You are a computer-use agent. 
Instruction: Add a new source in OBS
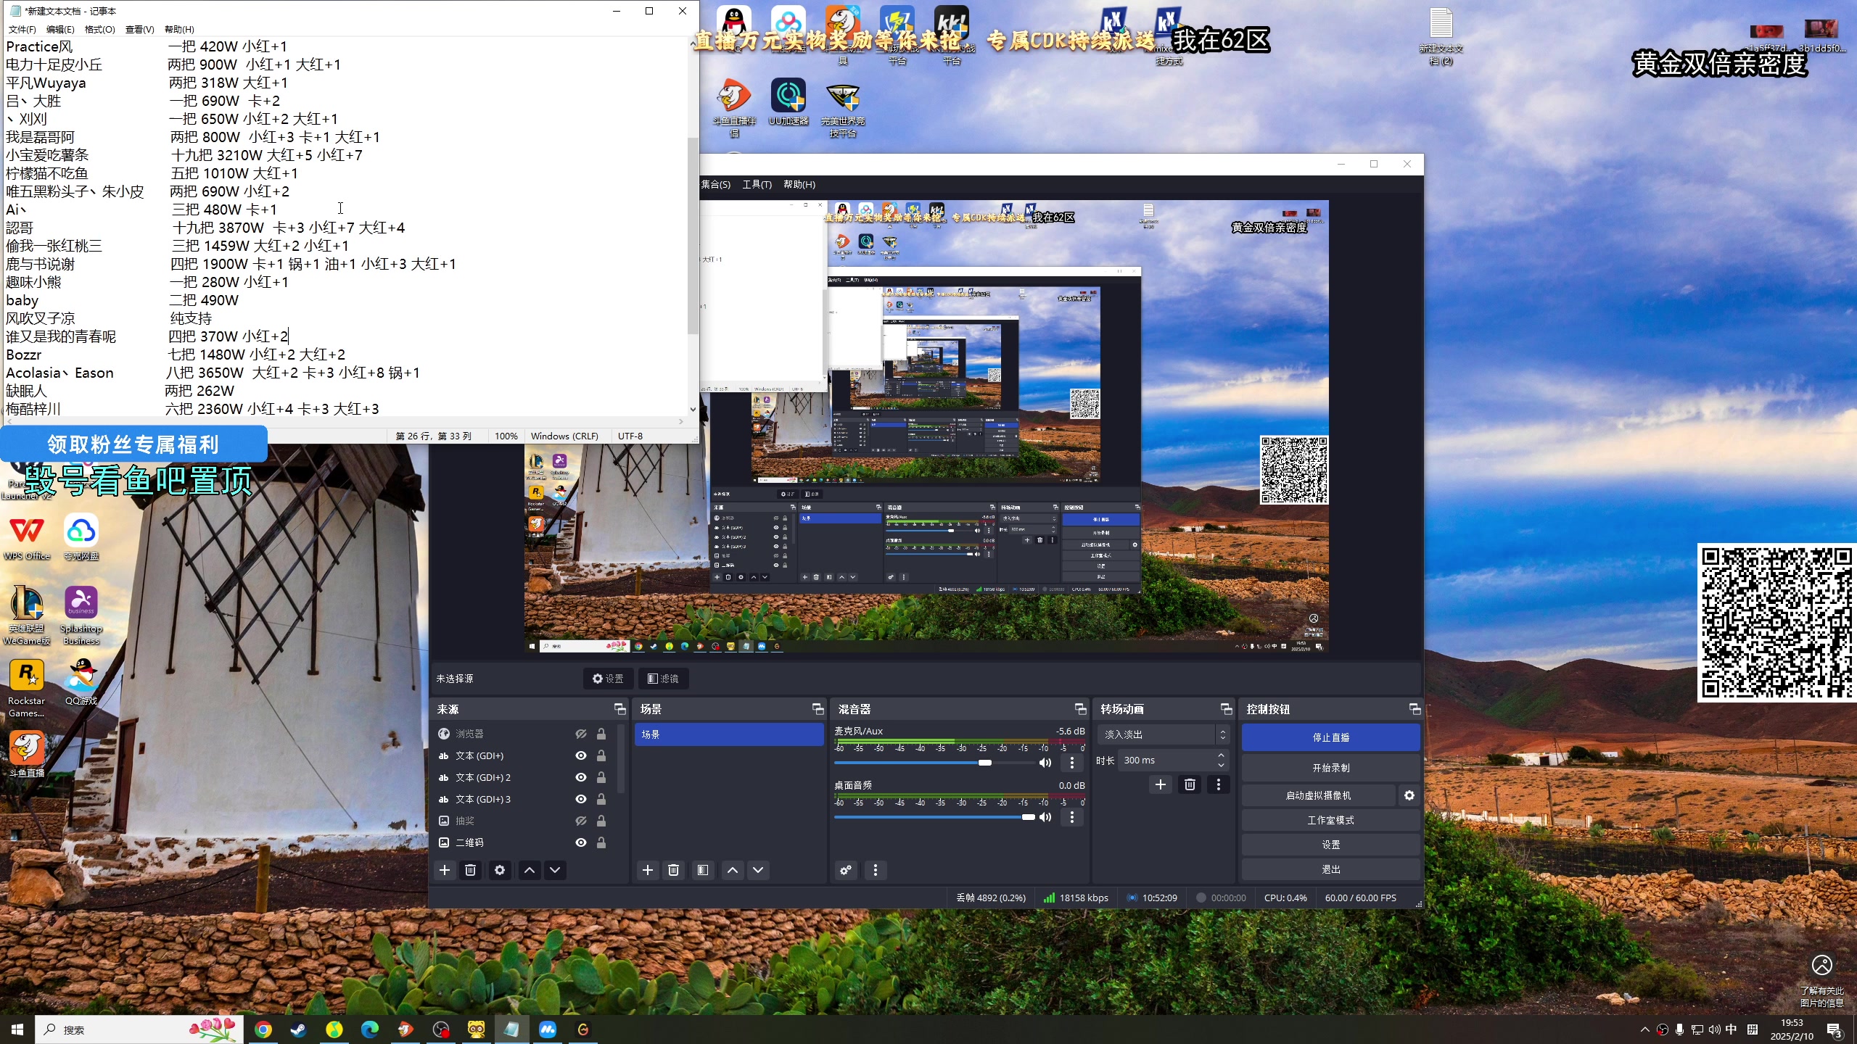coord(445,870)
